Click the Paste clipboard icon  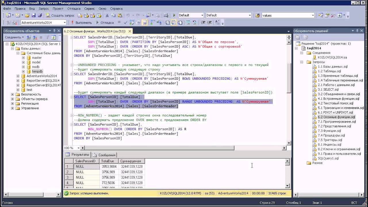click(120, 15)
